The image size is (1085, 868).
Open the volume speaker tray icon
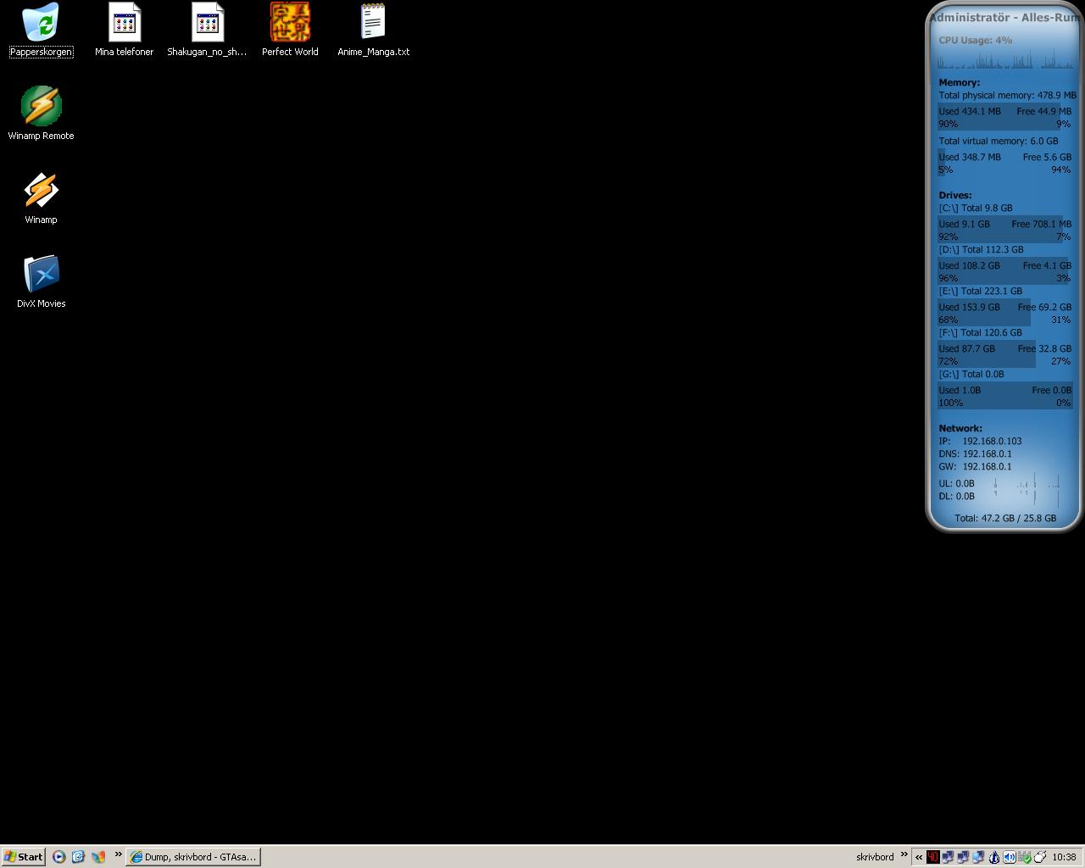pyautogui.click(x=1009, y=857)
